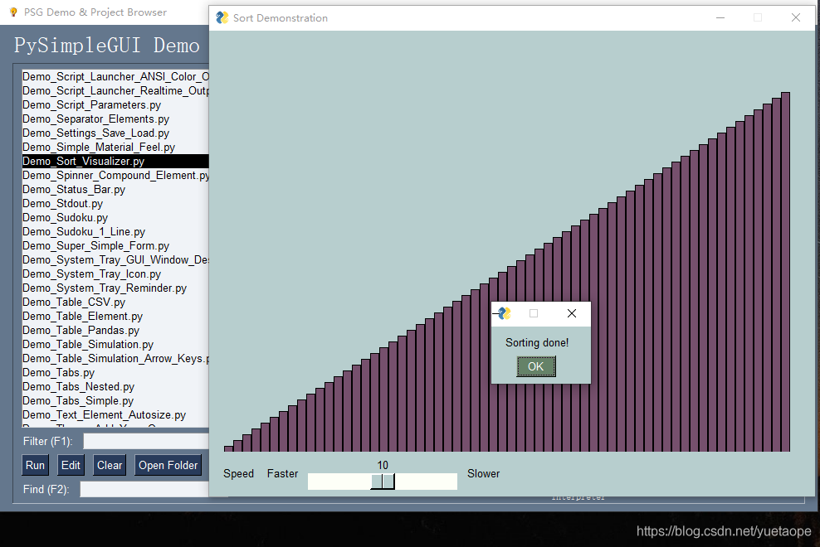Viewport: 820px width, 547px height.
Task: Click the PSG Demo lightbulb window icon
Action: 13,12
